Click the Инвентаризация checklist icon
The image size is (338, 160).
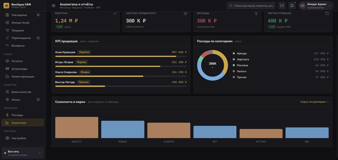[7, 76]
